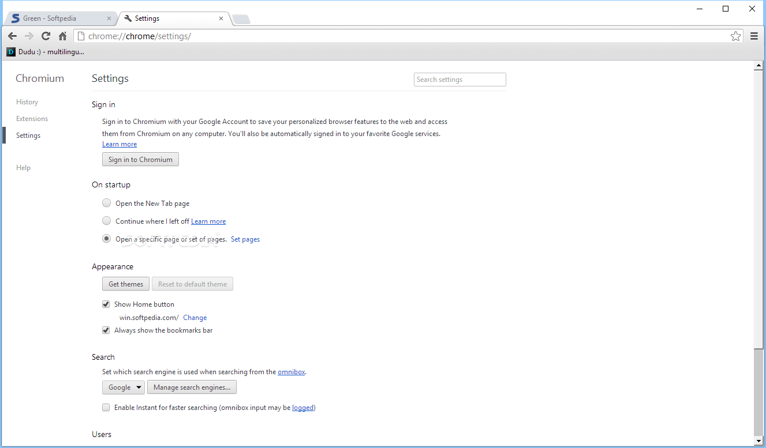Image resolution: width=766 pixels, height=448 pixels.
Task: Click Change link for home page
Action: pos(195,318)
